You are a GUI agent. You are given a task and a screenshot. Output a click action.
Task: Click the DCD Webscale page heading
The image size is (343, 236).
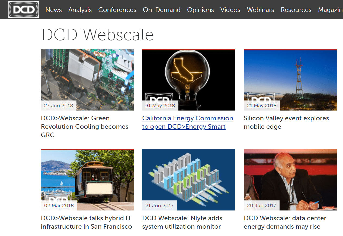click(x=97, y=35)
